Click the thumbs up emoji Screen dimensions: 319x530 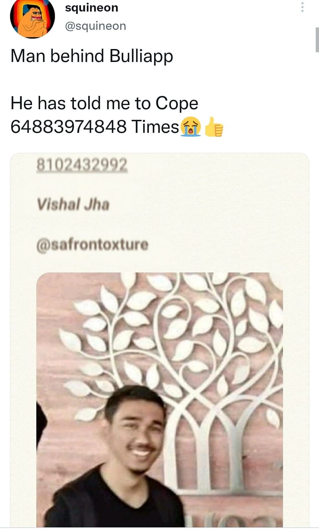point(213,127)
